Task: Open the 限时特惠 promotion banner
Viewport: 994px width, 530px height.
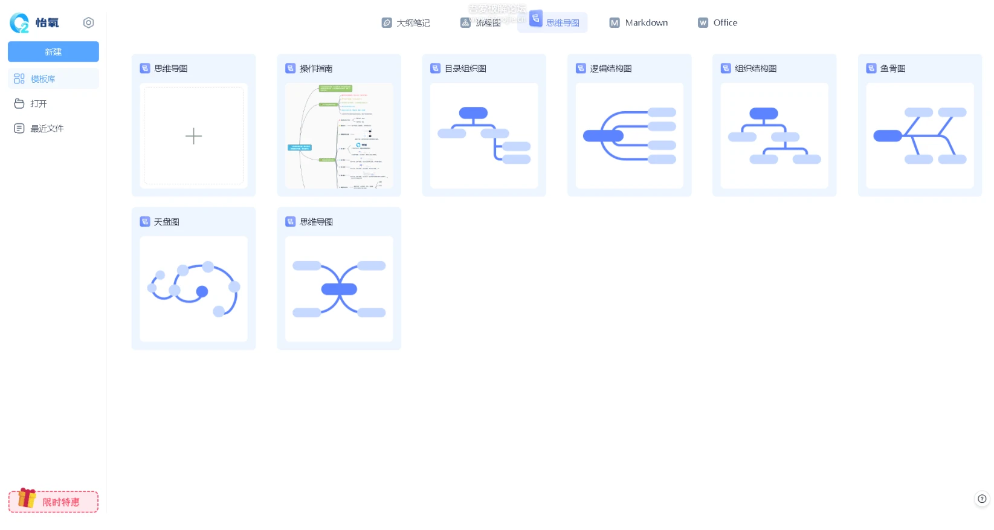Action: click(53, 501)
